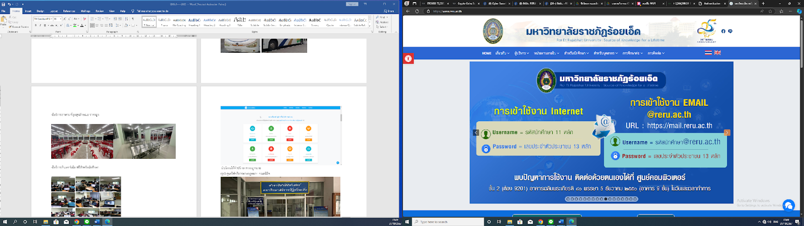The height and width of the screenshot is (226, 804).
Task: Click the website screenshot image in the Word document
Action: click(x=281, y=136)
